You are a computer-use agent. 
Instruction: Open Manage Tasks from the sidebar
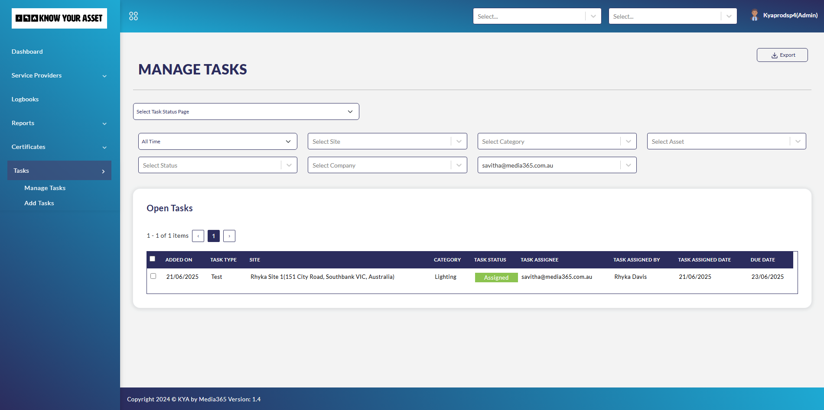click(x=45, y=188)
